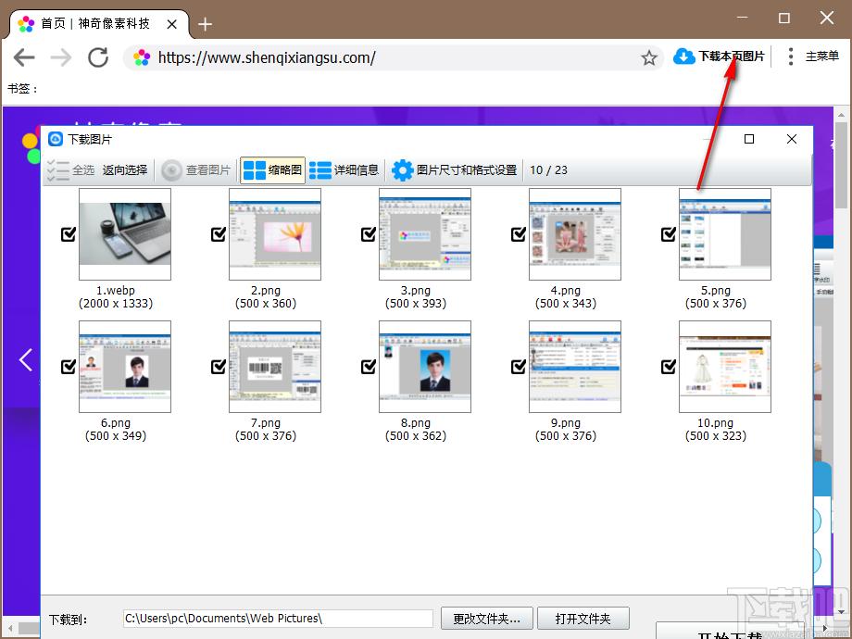Select the 5.png thumbnail
The height and width of the screenshot is (639, 852).
click(725, 234)
